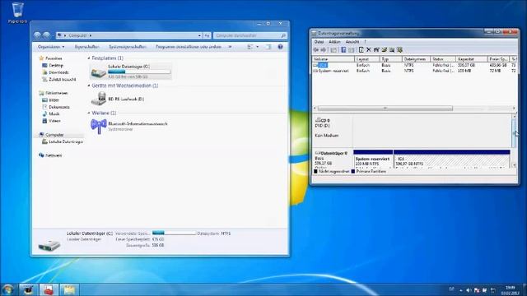
Task: Open Downloads in the navigation pane
Action: (x=55, y=72)
